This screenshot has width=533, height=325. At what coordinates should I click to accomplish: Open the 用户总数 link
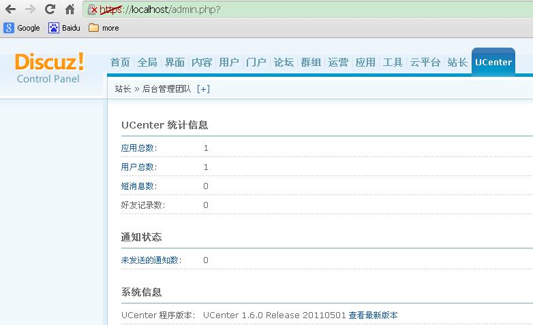point(138,167)
